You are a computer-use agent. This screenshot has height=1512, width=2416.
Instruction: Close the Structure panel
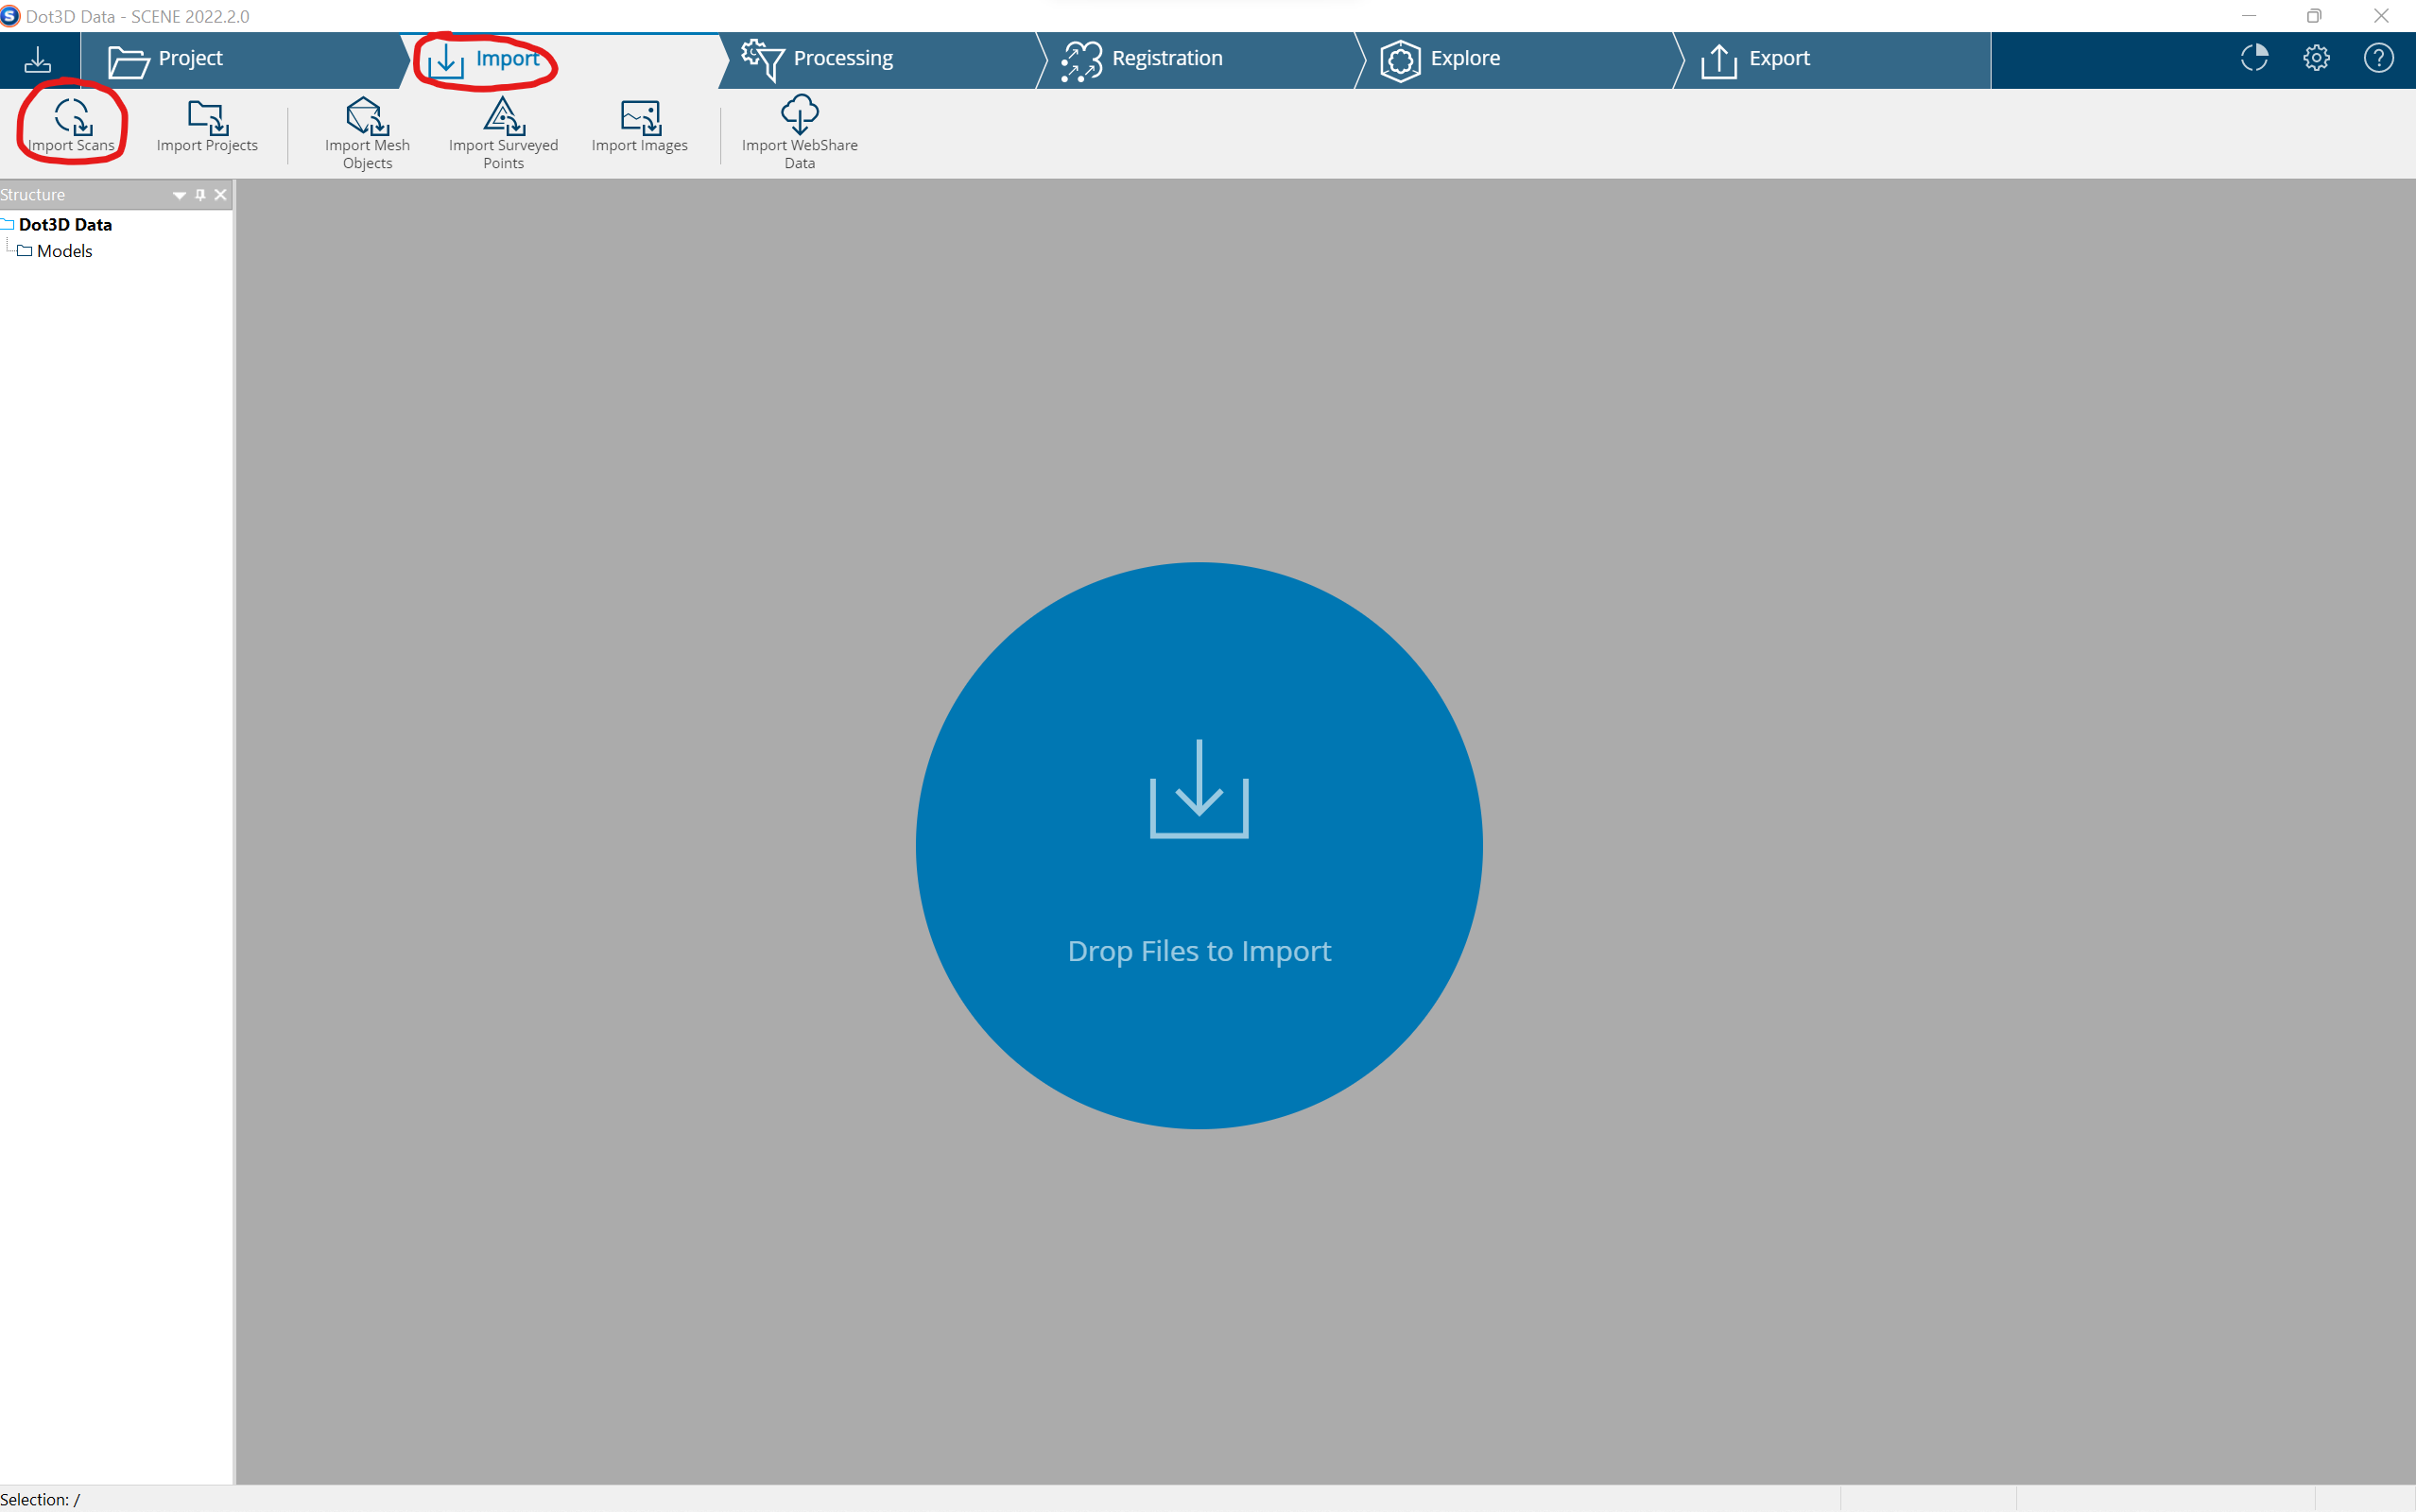(x=221, y=195)
